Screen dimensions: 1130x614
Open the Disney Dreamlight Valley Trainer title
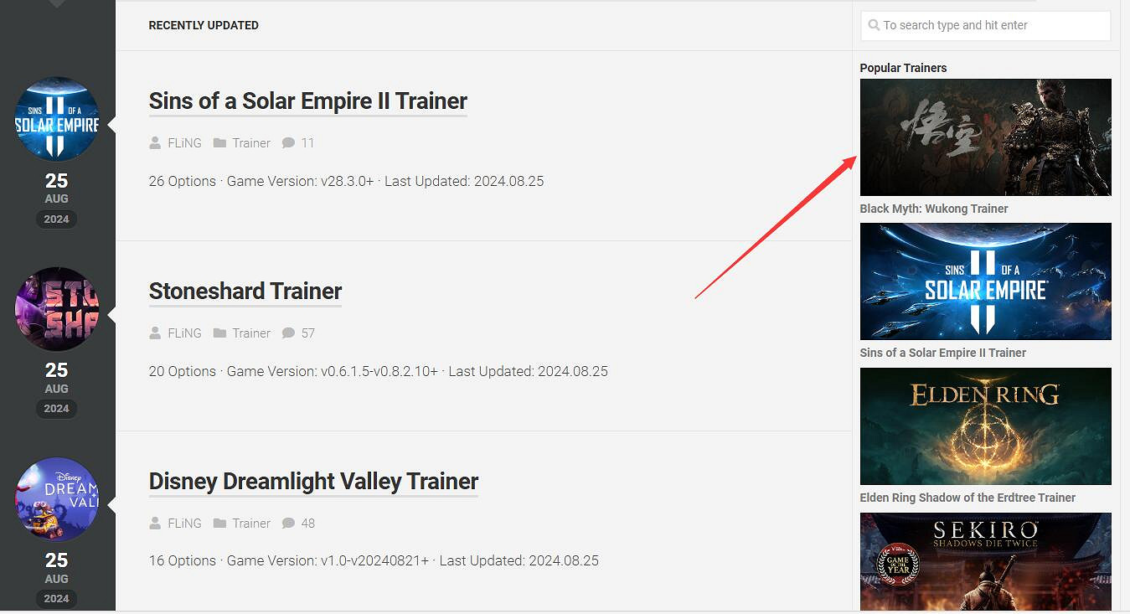click(x=313, y=482)
